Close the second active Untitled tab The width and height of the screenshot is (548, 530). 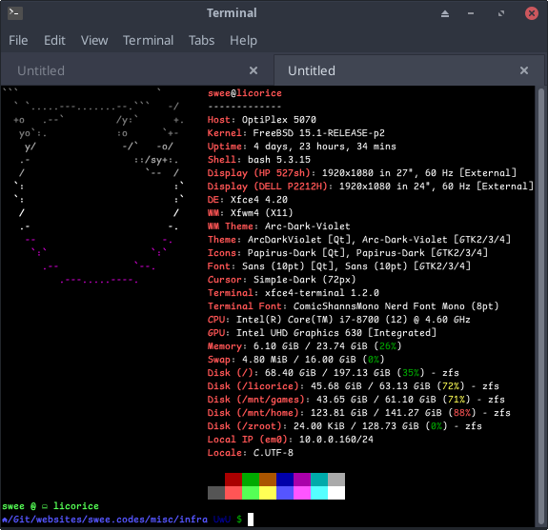524,70
